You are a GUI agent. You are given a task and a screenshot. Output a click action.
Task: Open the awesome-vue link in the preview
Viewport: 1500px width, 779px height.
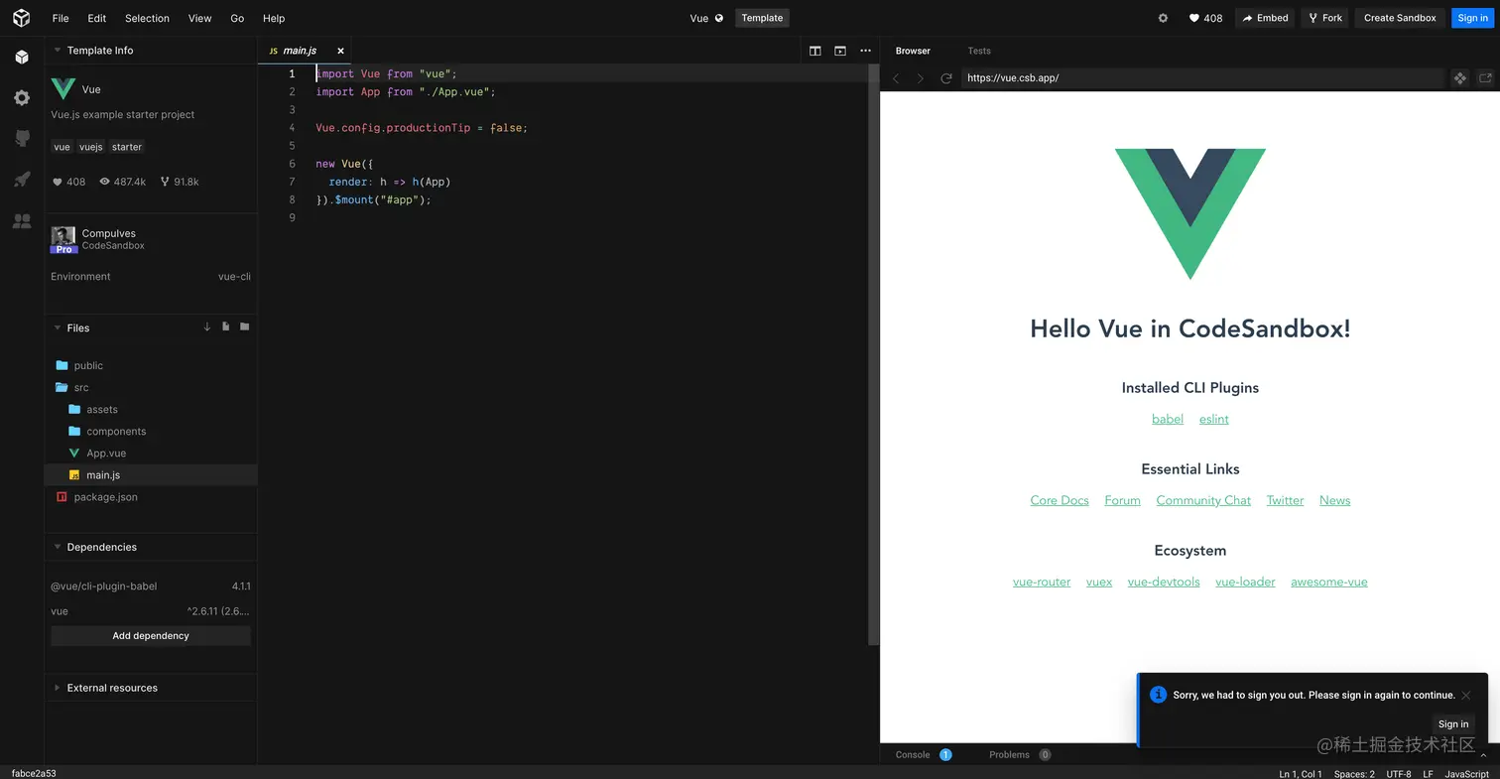pos(1329,582)
